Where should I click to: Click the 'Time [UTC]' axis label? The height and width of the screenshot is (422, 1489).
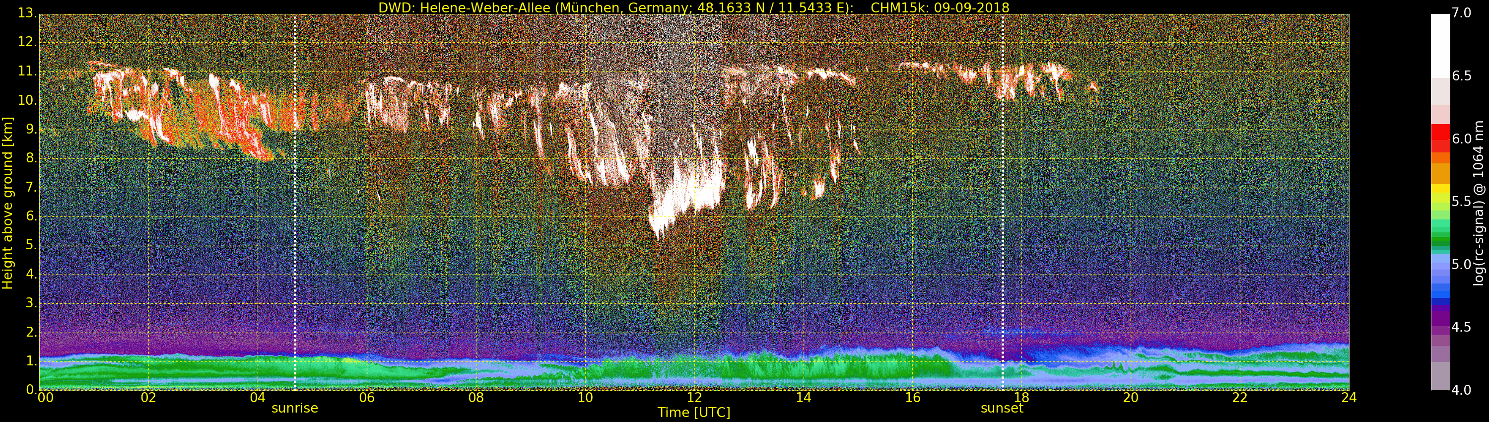[694, 413]
